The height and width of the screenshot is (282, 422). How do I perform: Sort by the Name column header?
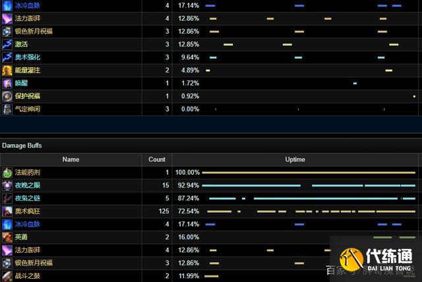click(71, 159)
